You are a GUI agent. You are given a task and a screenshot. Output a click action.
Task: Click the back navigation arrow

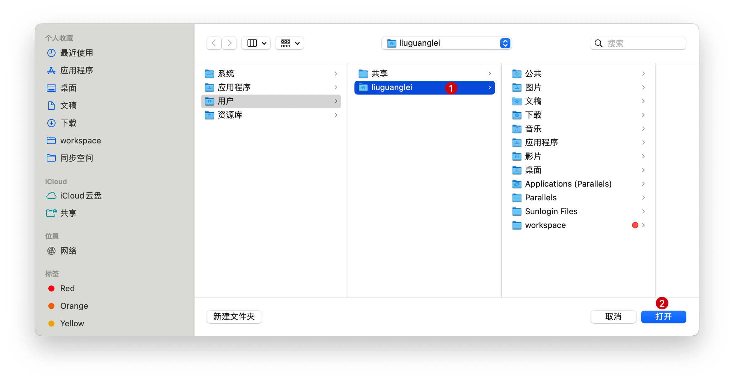coord(214,43)
